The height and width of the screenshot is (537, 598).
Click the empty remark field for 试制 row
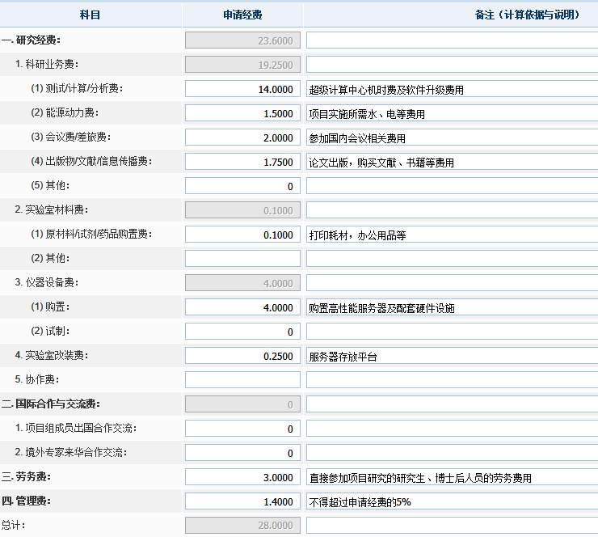452,332
